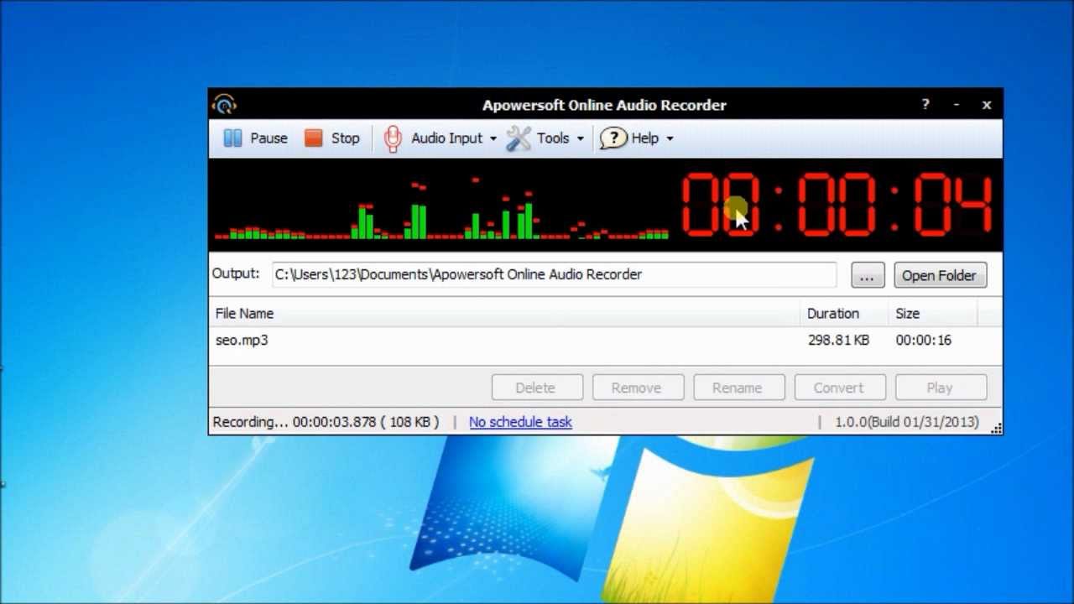This screenshot has width=1074, height=604.
Task: Click the title bar question mark help button
Action: click(x=925, y=104)
